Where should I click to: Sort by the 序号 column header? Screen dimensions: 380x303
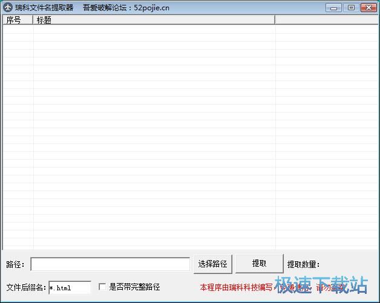coord(18,20)
